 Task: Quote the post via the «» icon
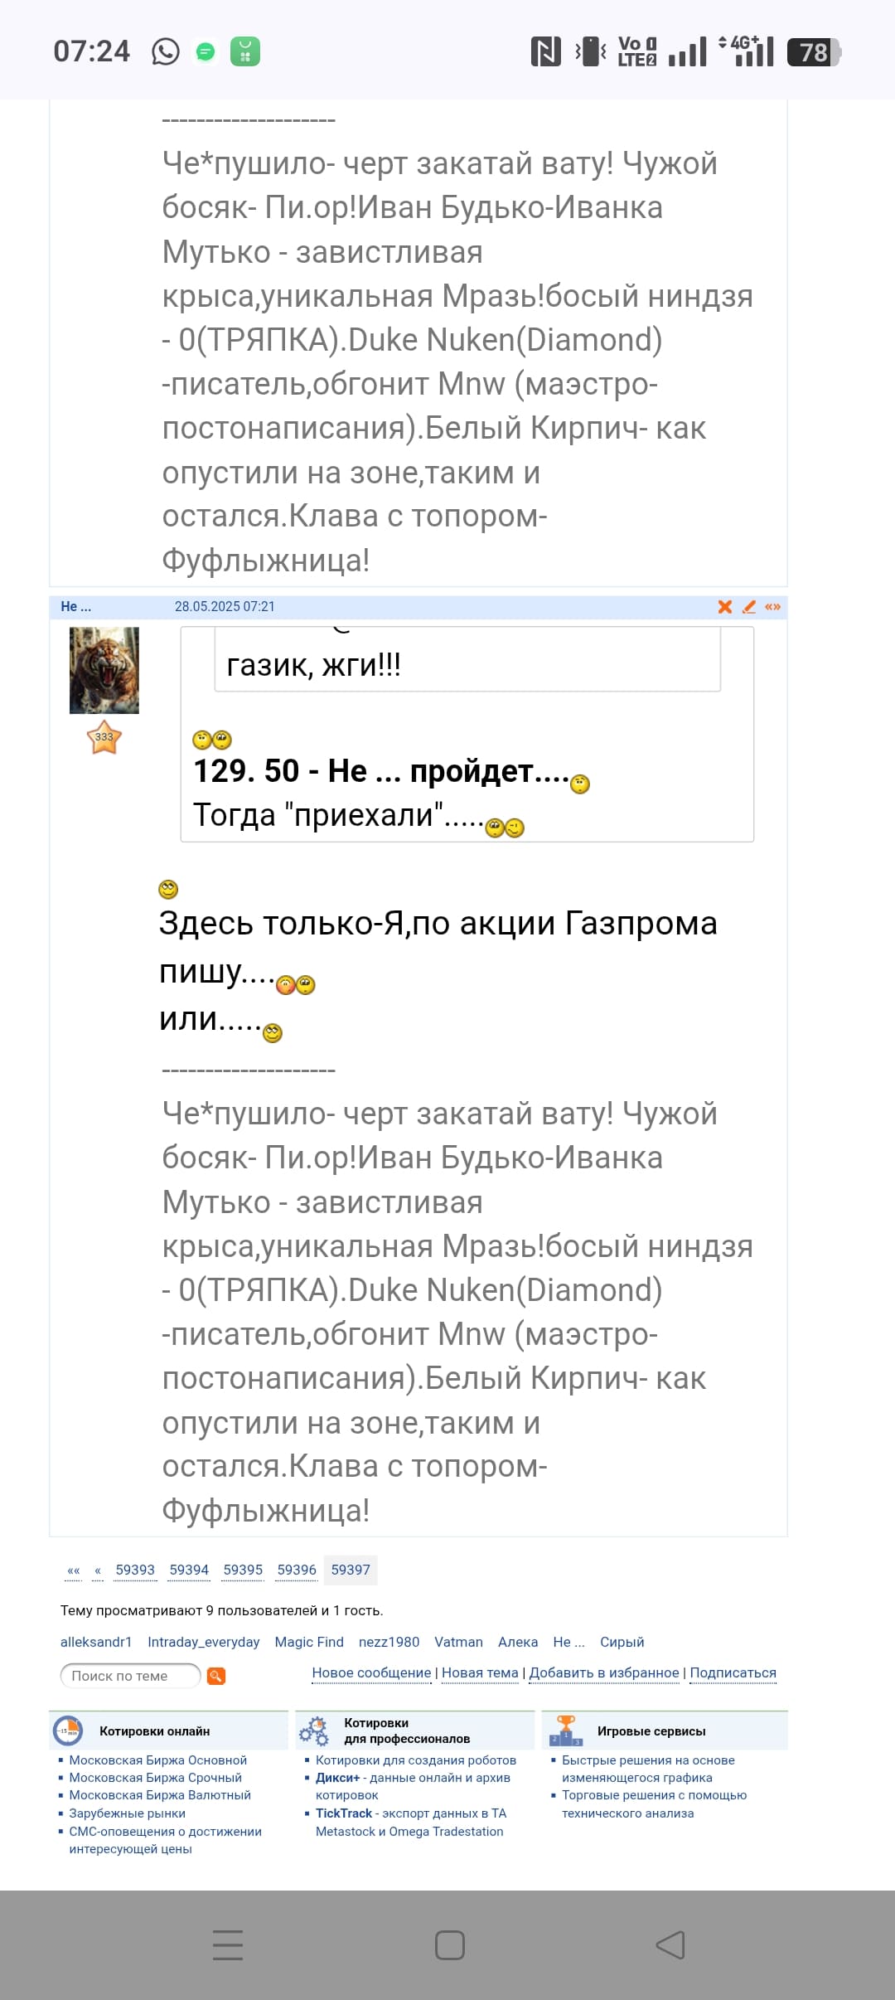[773, 607]
